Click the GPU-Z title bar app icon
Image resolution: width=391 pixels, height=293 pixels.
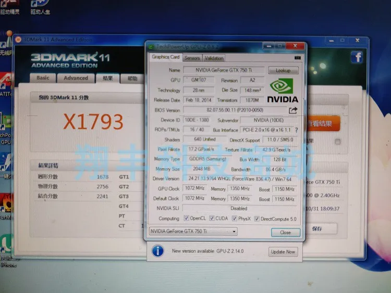pyautogui.click(x=151, y=46)
